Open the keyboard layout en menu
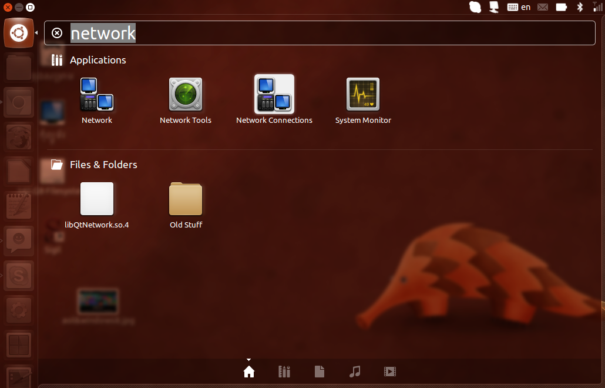Image resolution: width=605 pixels, height=388 pixels. pyautogui.click(x=519, y=7)
